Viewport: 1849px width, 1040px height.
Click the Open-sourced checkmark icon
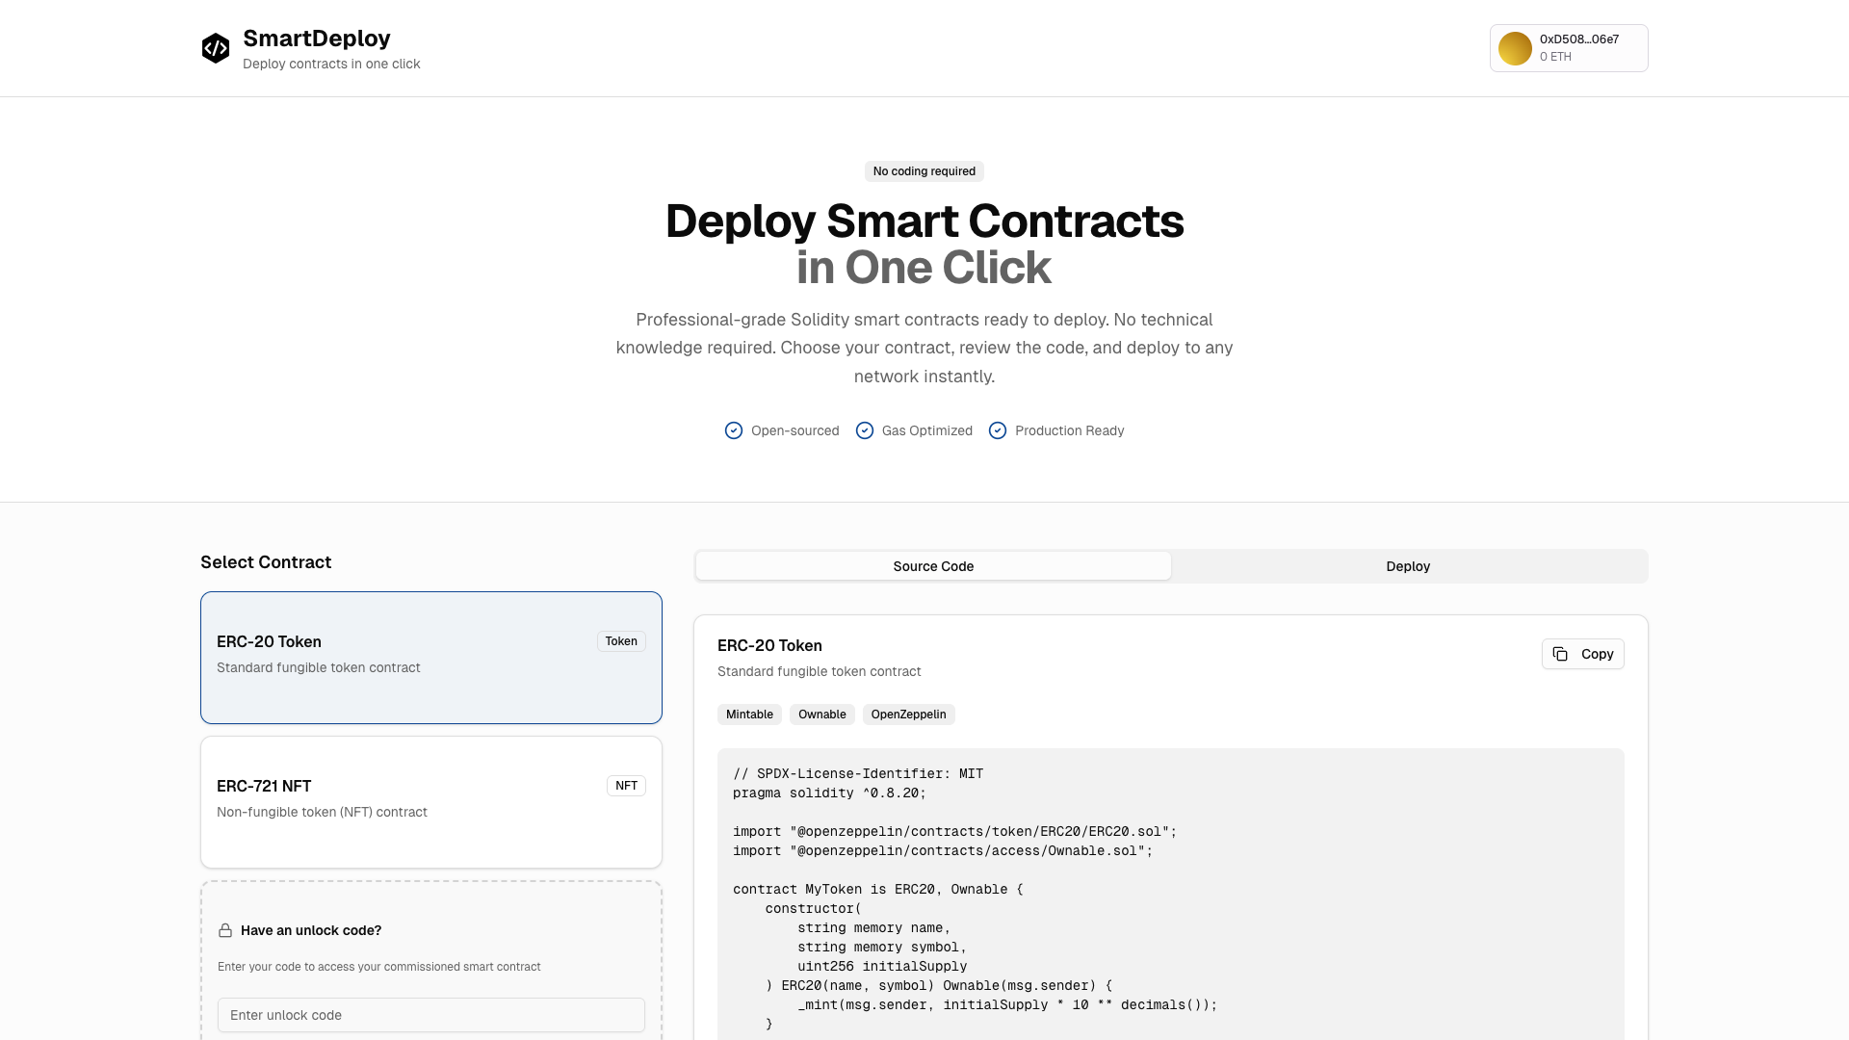(734, 430)
